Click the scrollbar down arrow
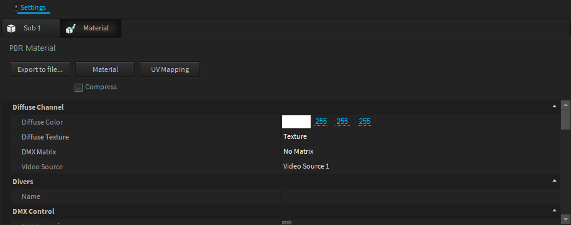This screenshot has height=225, width=571. 565,219
